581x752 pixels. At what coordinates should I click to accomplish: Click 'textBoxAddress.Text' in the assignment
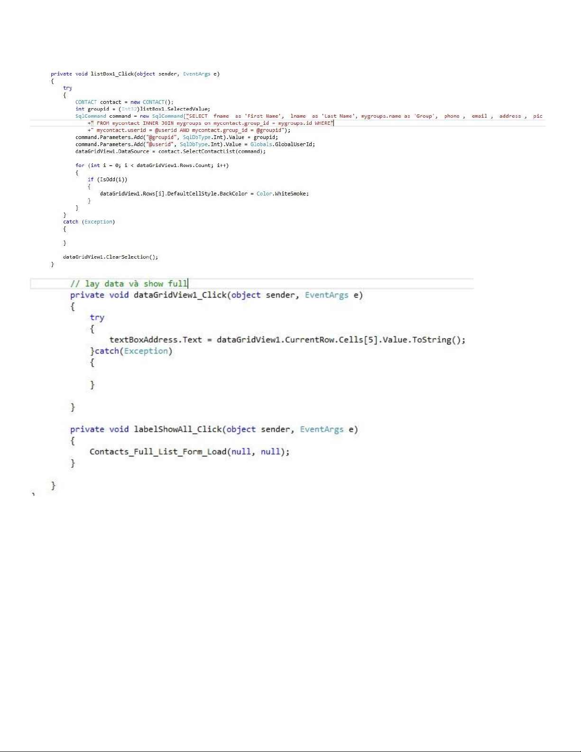point(156,340)
